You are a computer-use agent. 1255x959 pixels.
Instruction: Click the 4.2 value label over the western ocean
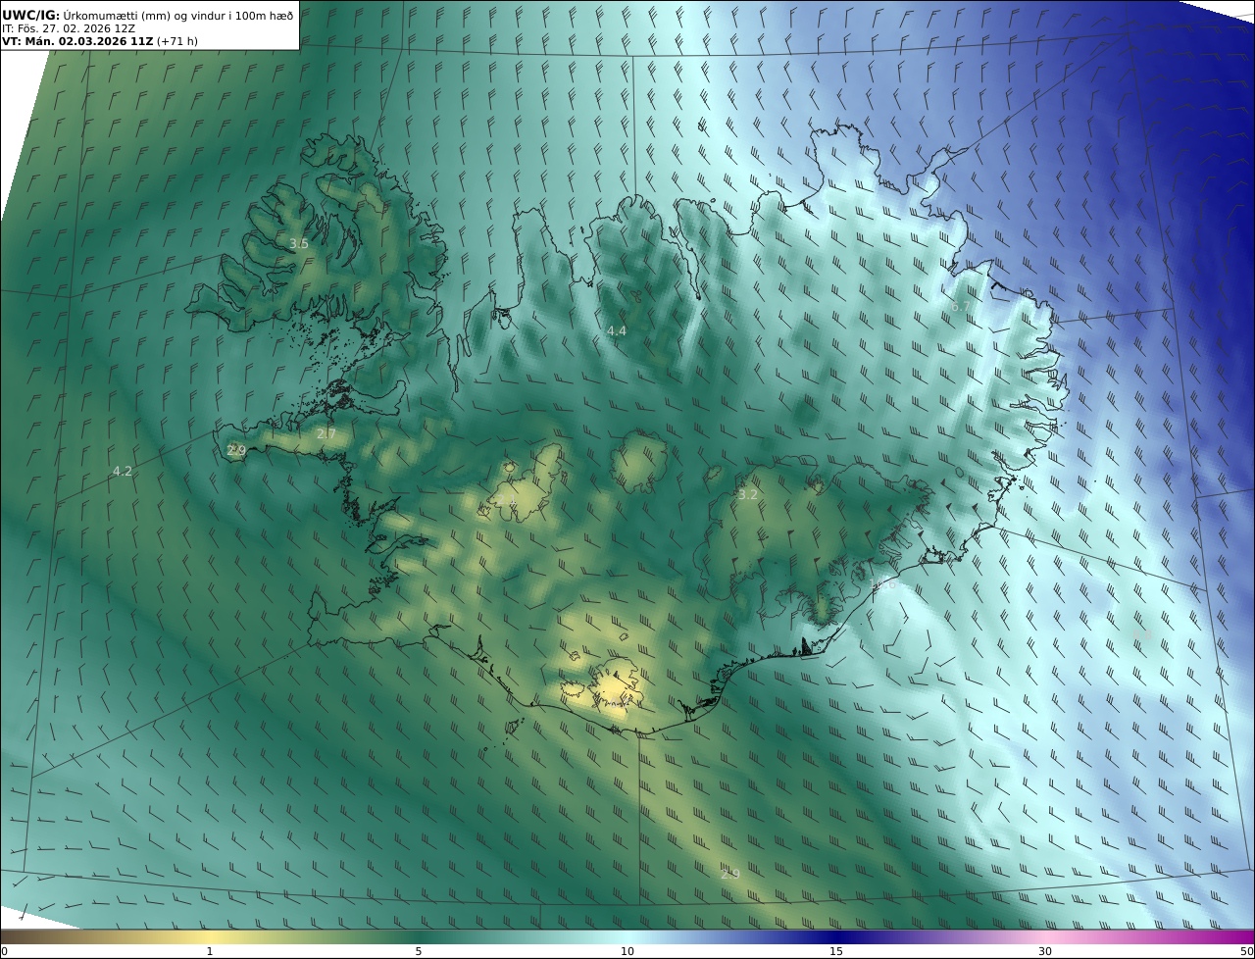tap(122, 471)
